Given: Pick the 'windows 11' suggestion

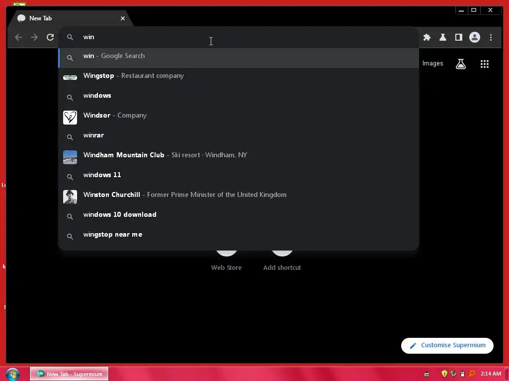Looking at the screenshot, I should pyautogui.click(x=239, y=177).
